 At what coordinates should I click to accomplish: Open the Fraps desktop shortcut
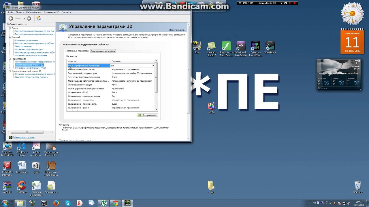pyautogui.click(x=197, y=48)
